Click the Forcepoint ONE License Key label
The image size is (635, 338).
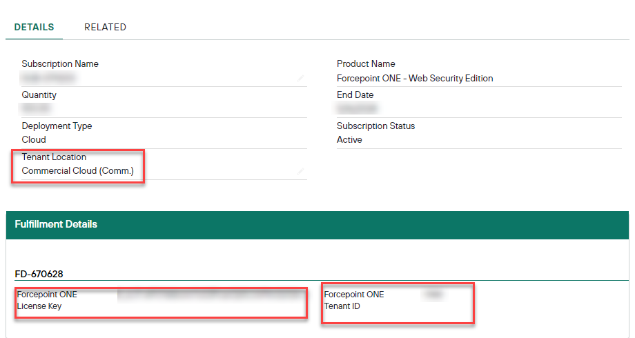point(47,300)
